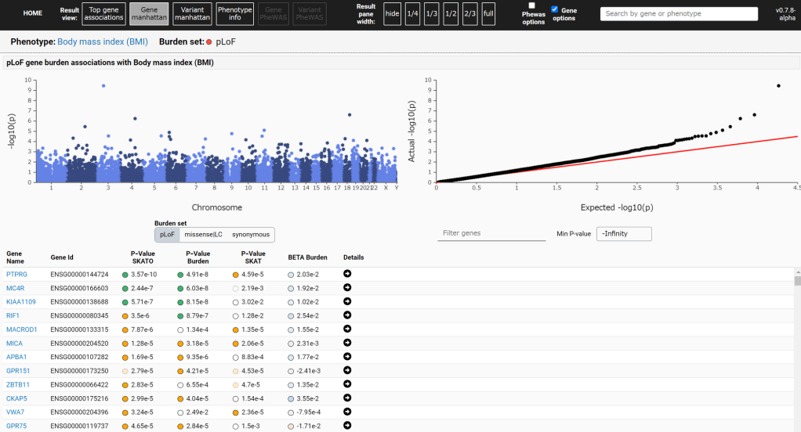This screenshot has height=432, width=801.
Task: Switch burden set to missense|LC
Action: coord(203,234)
